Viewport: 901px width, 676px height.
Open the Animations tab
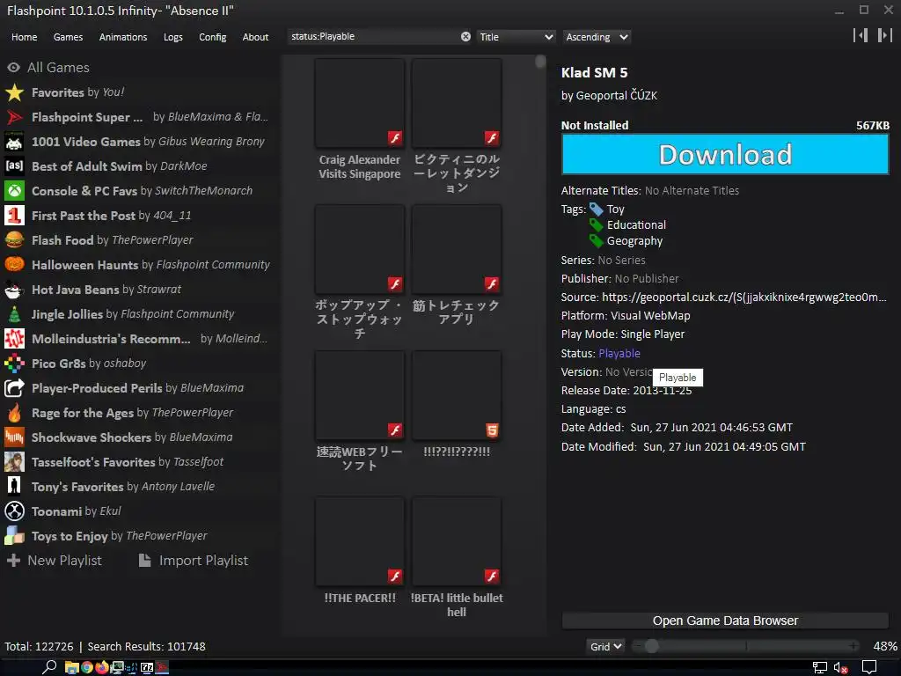pyautogui.click(x=123, y=37)
